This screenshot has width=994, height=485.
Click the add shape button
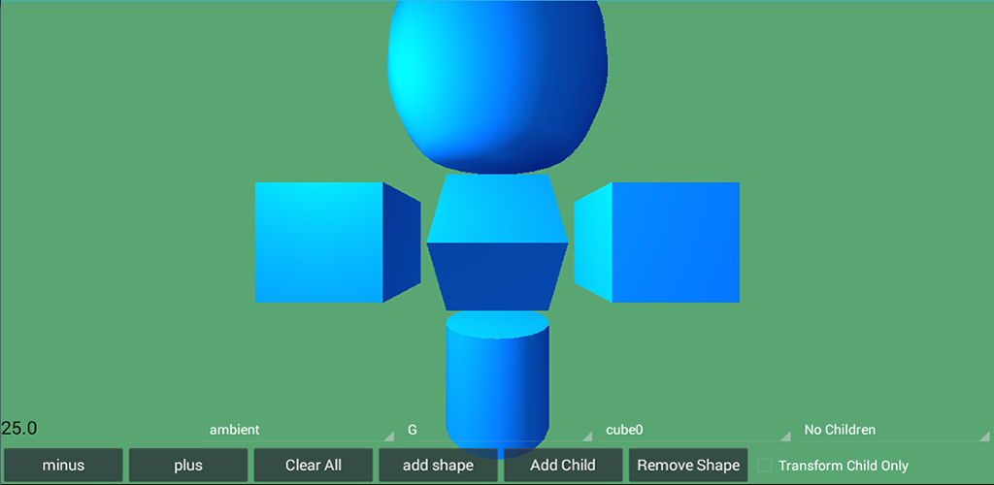[x=438, y=466]
